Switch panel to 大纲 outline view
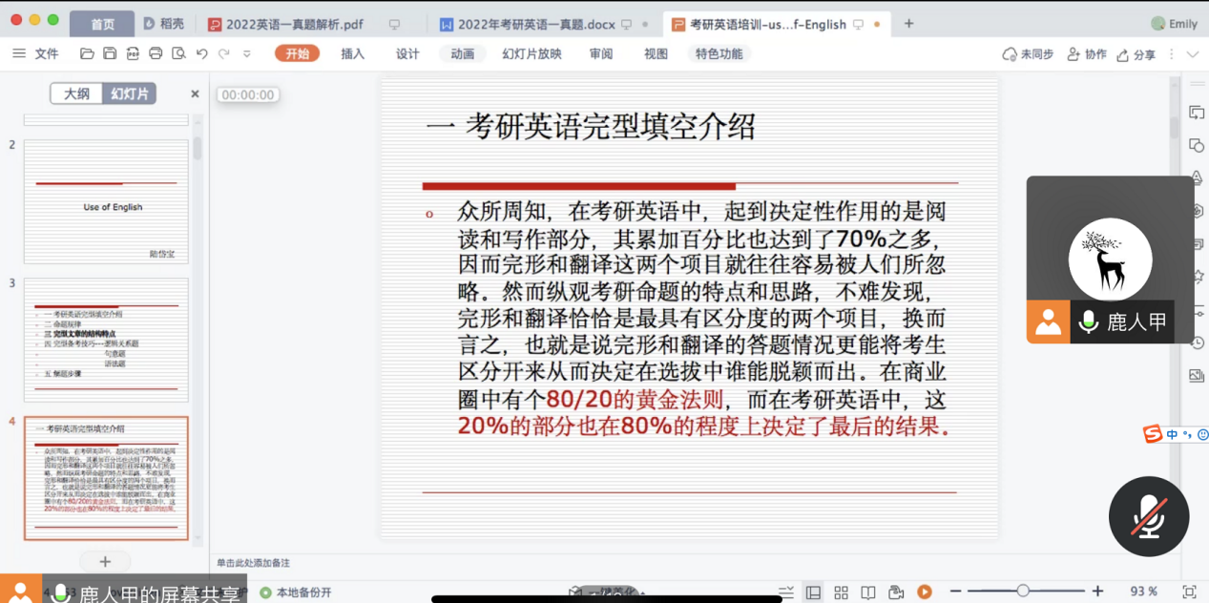Image resolution: width=1209 pixels, height=603 pixels. pos(76,94)
